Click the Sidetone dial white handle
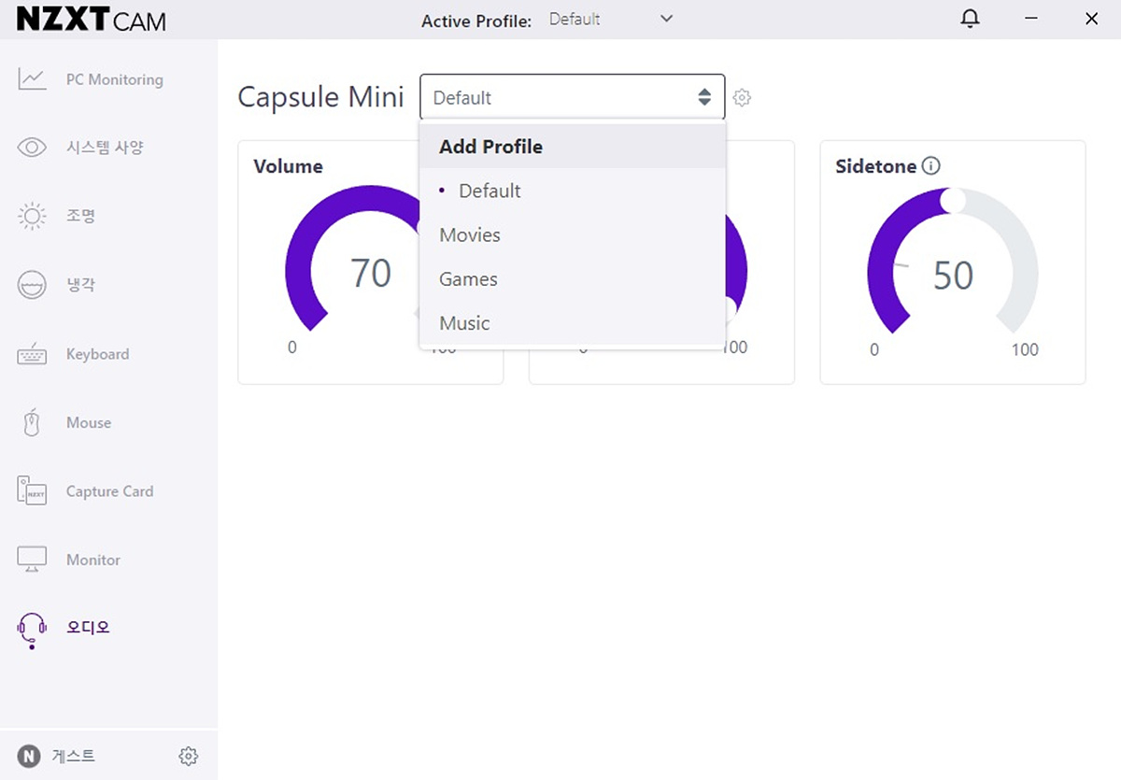This screenshot has width=1121, height=780. click(x=953, y=199)
